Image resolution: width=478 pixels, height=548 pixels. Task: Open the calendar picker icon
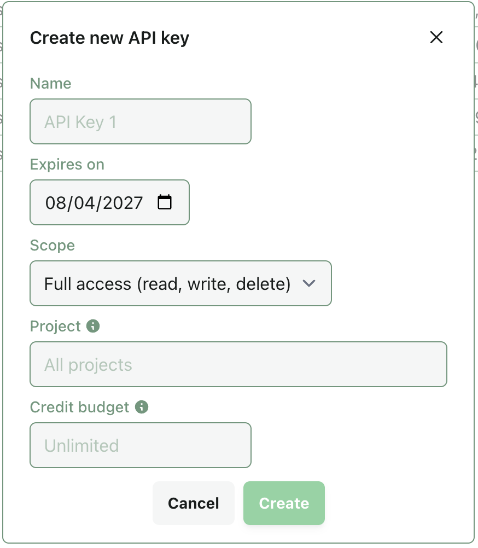[x=165, y=202]
